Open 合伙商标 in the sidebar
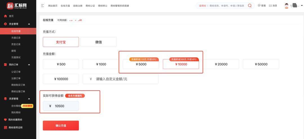 coord(16,106)
